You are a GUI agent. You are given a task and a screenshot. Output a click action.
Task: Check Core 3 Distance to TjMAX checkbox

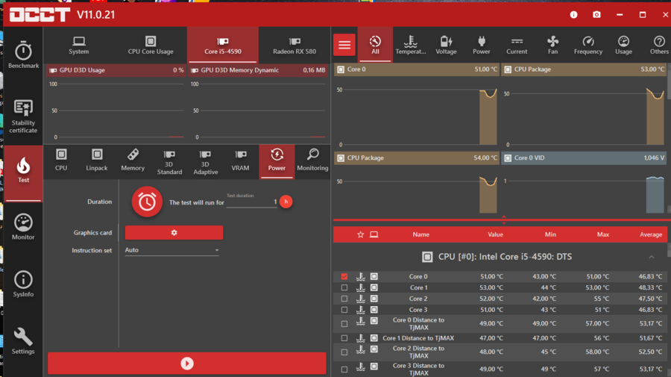(x=344, y=370)
